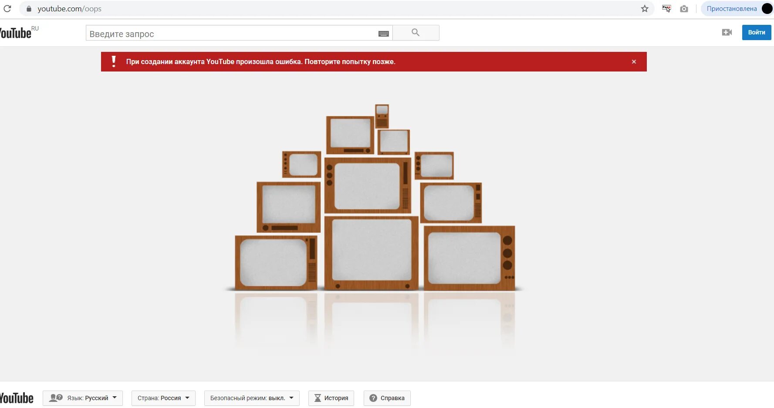Click the Войти sign-in button
Image resolution: width=774 pixels, height=408 pixels.
tap(757, 32)
